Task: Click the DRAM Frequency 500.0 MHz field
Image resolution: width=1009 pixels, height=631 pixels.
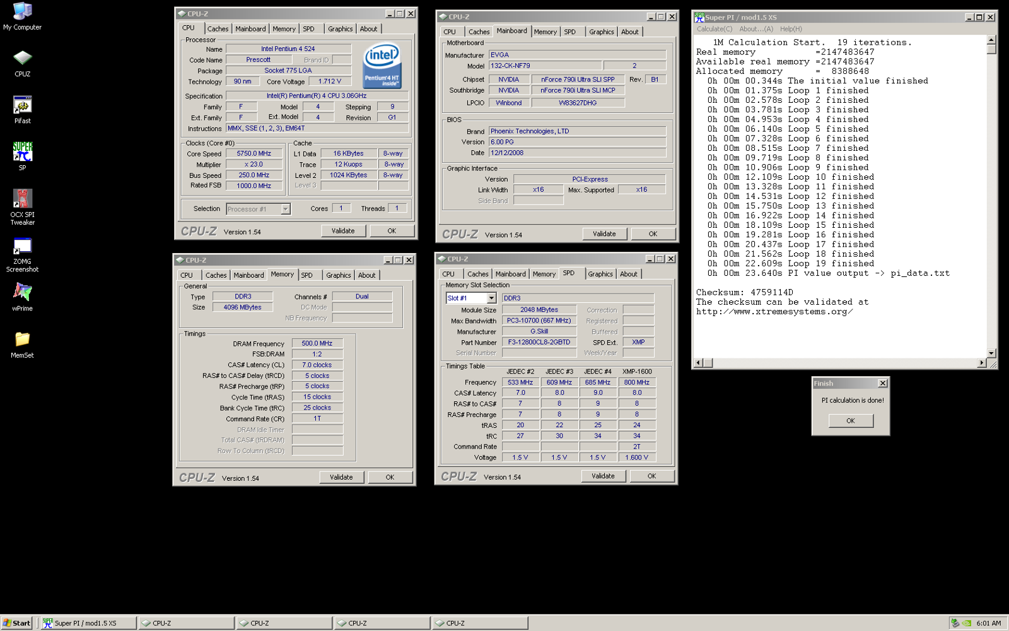Action: 317,343
